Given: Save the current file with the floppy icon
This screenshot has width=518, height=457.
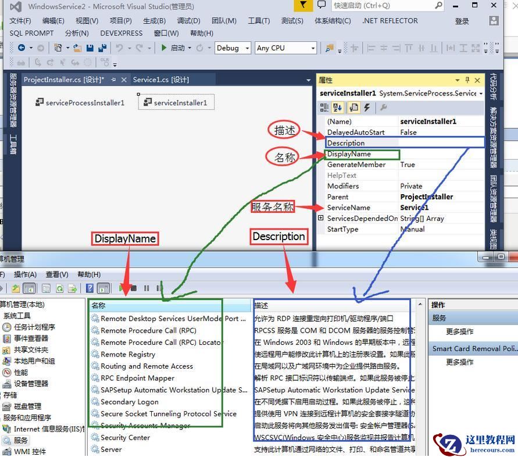Looking at the screenshot, I should click(x=90, y=48).
